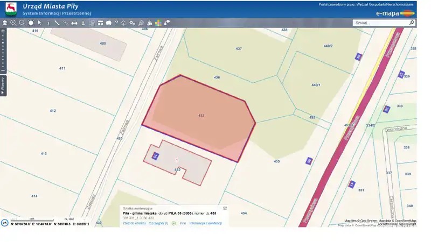
Task: Click minus at bottom of zoom slider
Action: tap(3, 70)
